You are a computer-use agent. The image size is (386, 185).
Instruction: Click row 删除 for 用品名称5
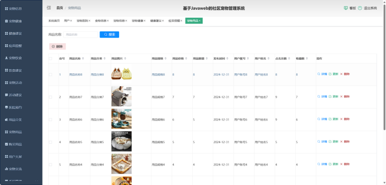345,141
